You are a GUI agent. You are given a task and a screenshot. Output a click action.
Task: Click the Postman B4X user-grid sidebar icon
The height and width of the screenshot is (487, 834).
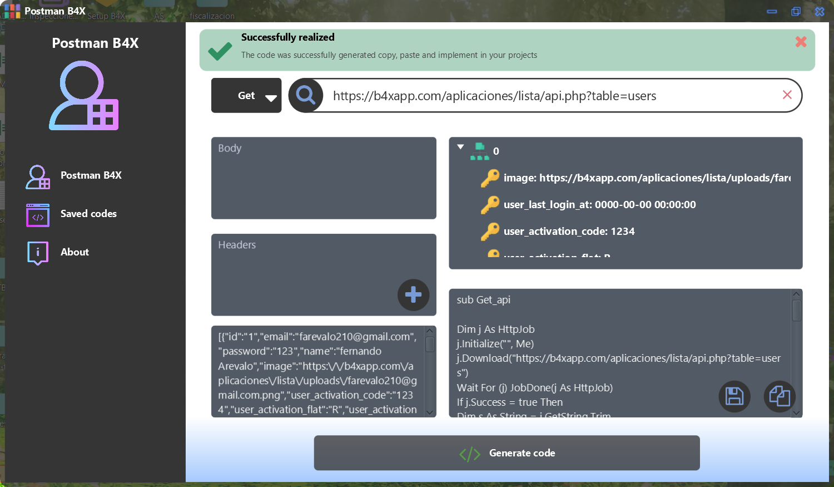38,177
